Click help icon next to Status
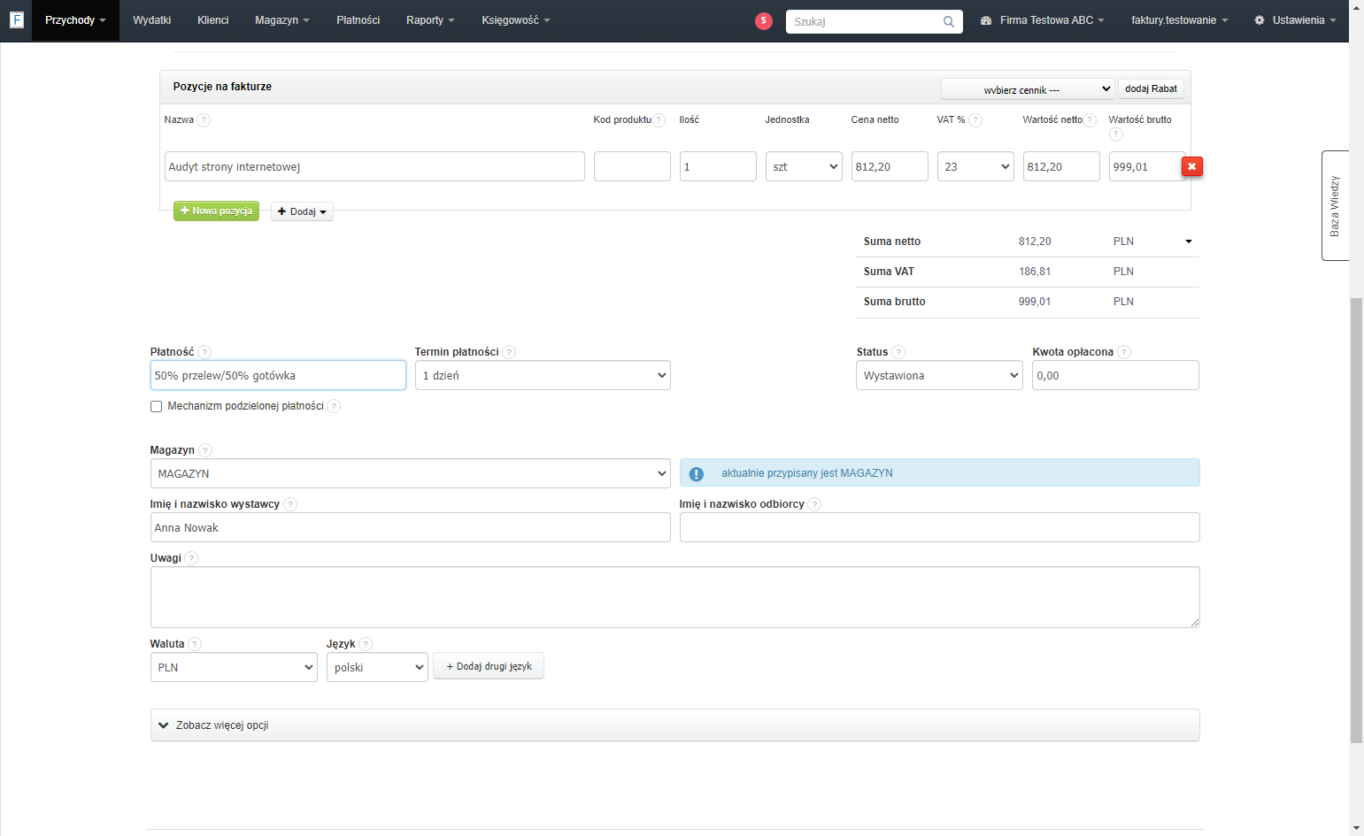Screen dimensions: 1364x836 pos(898,352)
